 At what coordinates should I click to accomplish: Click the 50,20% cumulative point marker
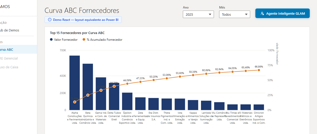(x=154, y=80)
